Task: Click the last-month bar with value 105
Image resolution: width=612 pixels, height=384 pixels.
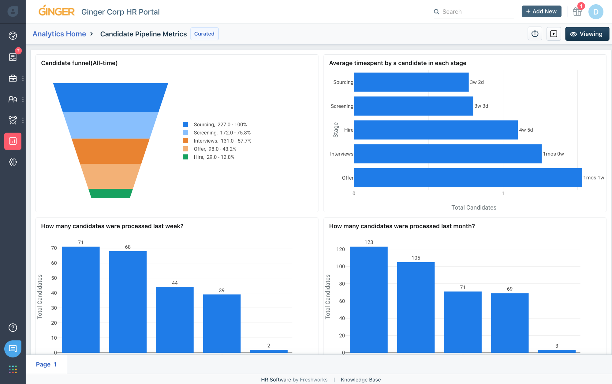Action: pos(416,307)
